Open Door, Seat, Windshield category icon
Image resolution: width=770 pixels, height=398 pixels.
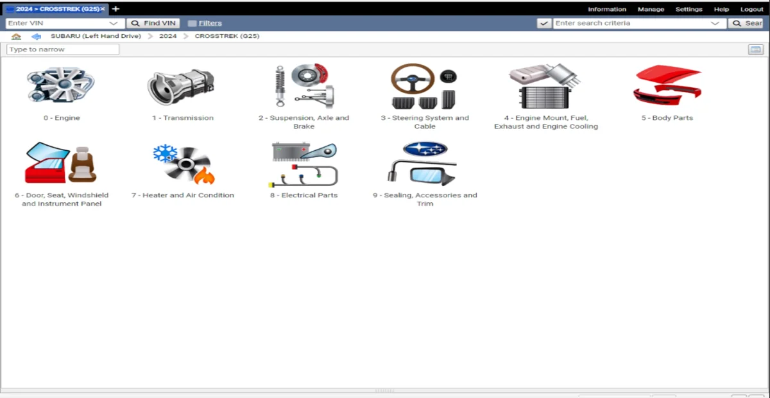[x=62, y=164]
